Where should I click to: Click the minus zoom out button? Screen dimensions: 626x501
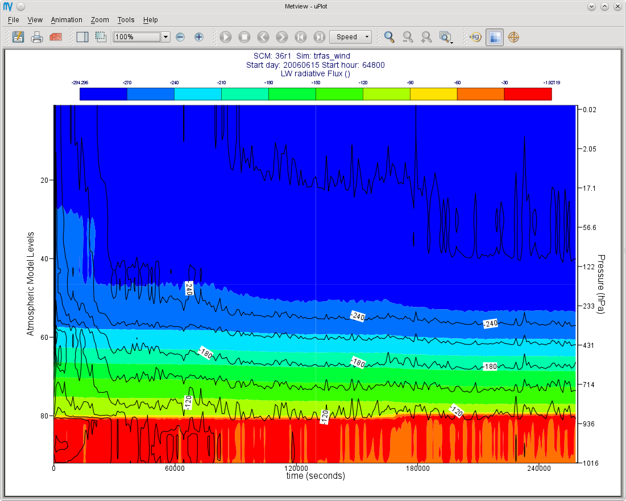click(180, 37)
